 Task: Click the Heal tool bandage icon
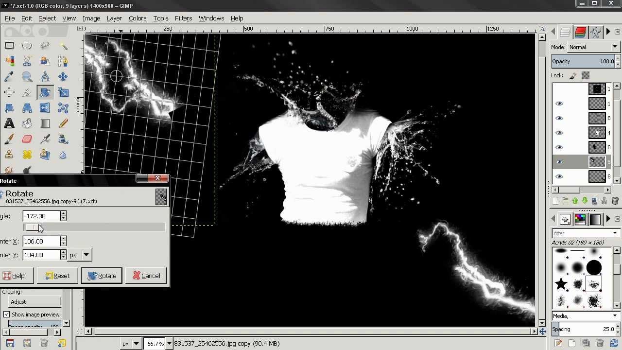coord(27,155)
